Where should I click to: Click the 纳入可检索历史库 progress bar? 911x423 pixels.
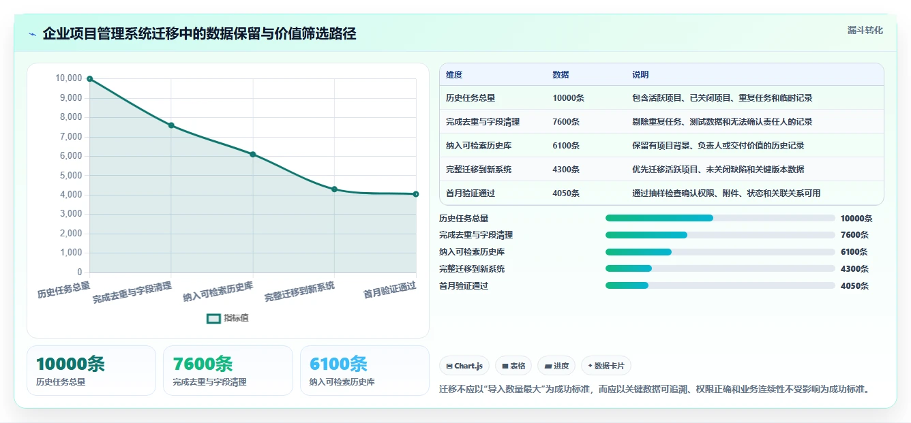720,252
